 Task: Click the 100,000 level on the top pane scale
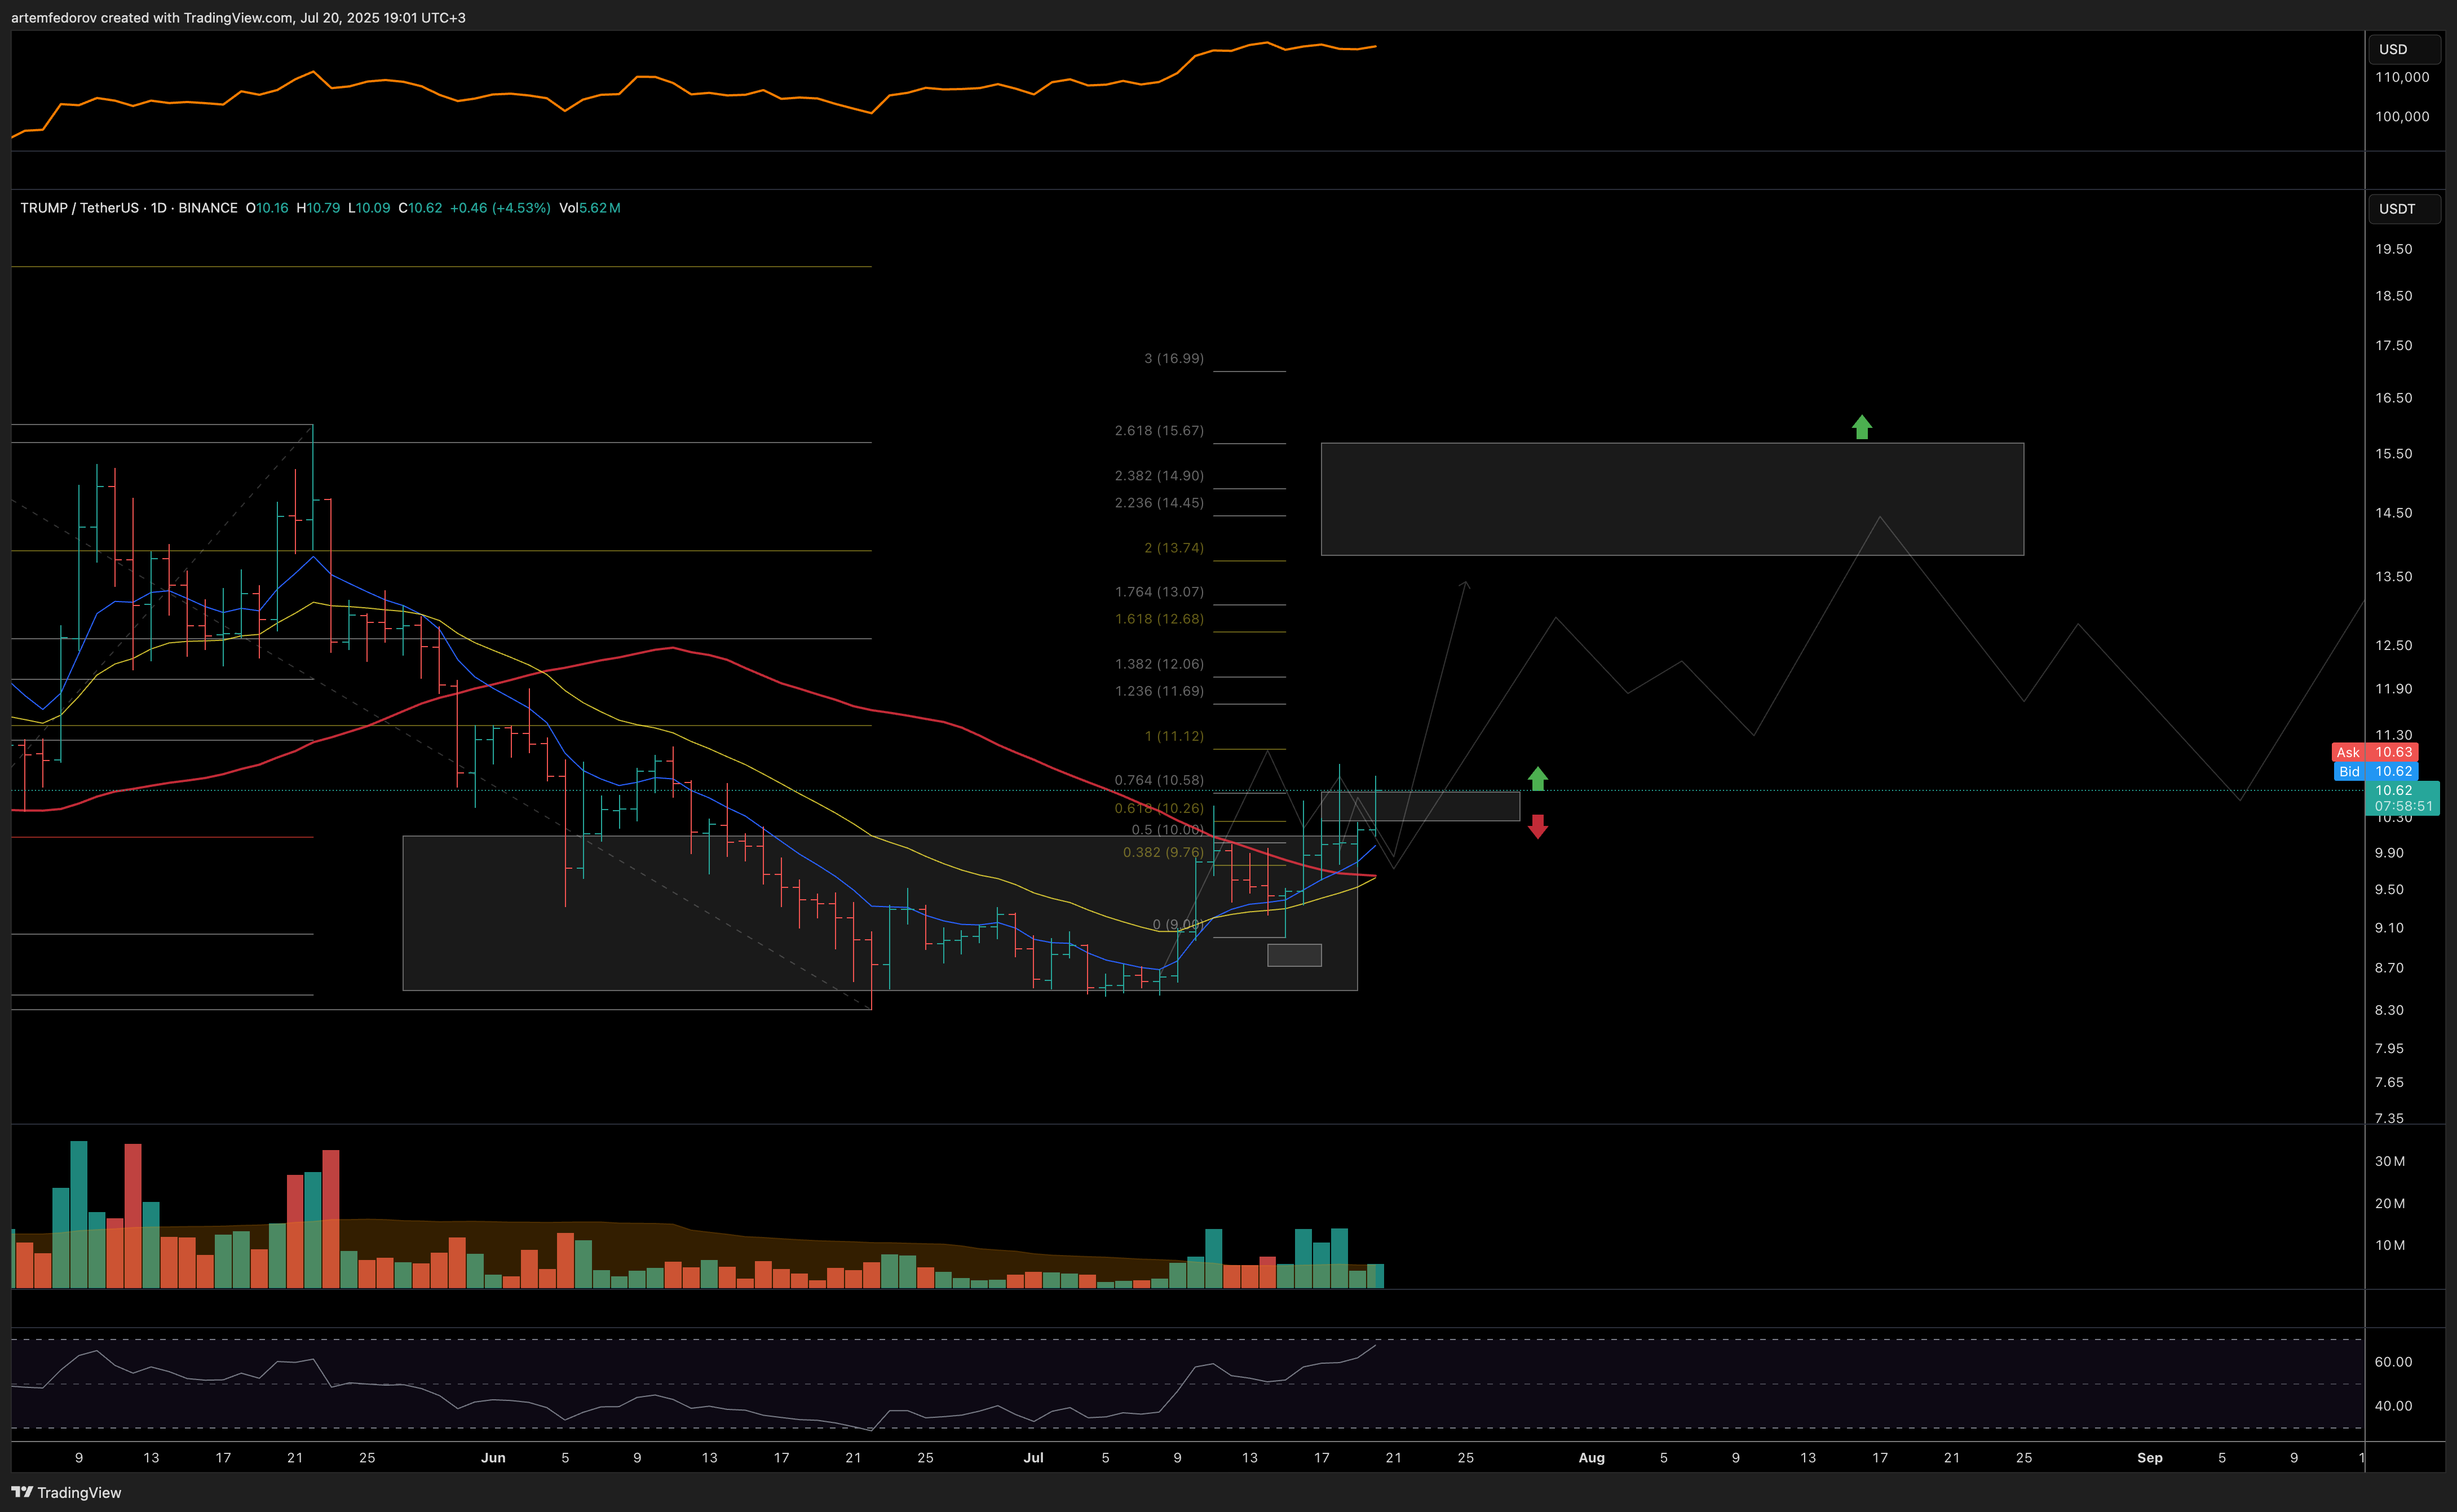(x=2402, y=116)
